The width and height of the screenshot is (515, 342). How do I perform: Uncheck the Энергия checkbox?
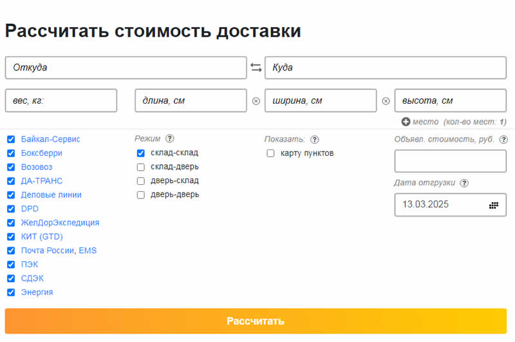[11, 292]
